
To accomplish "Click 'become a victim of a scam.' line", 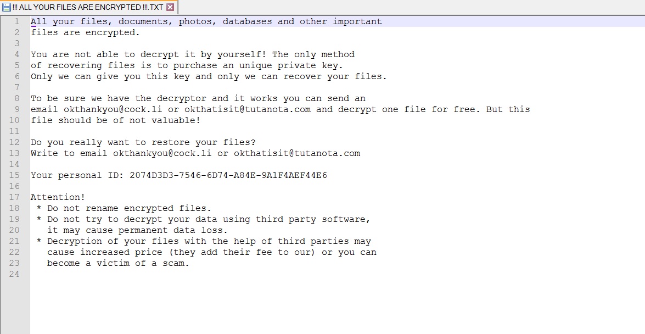I will point(118,263).
